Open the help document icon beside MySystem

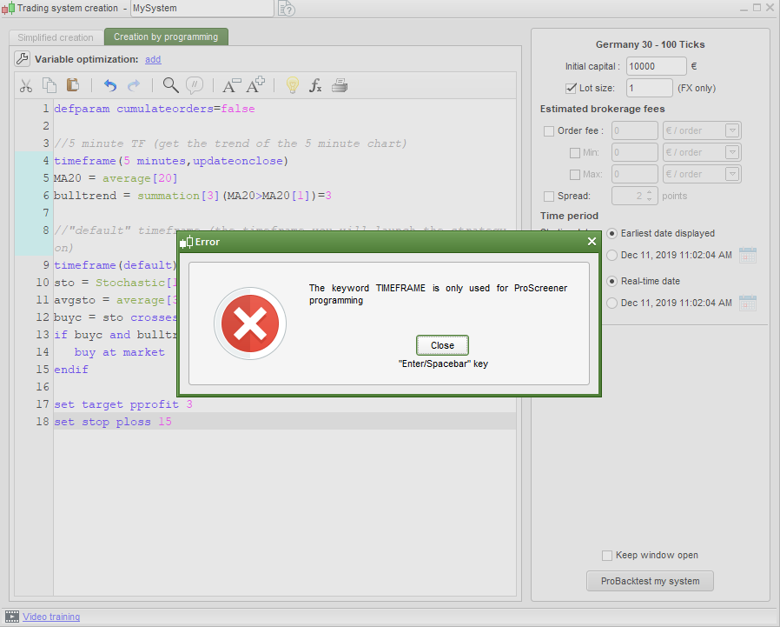287,9
